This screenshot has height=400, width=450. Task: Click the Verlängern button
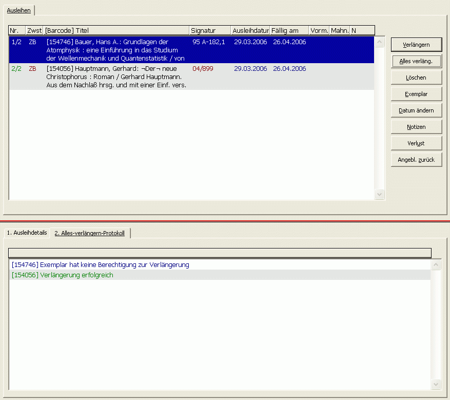(x=416, y=45)
